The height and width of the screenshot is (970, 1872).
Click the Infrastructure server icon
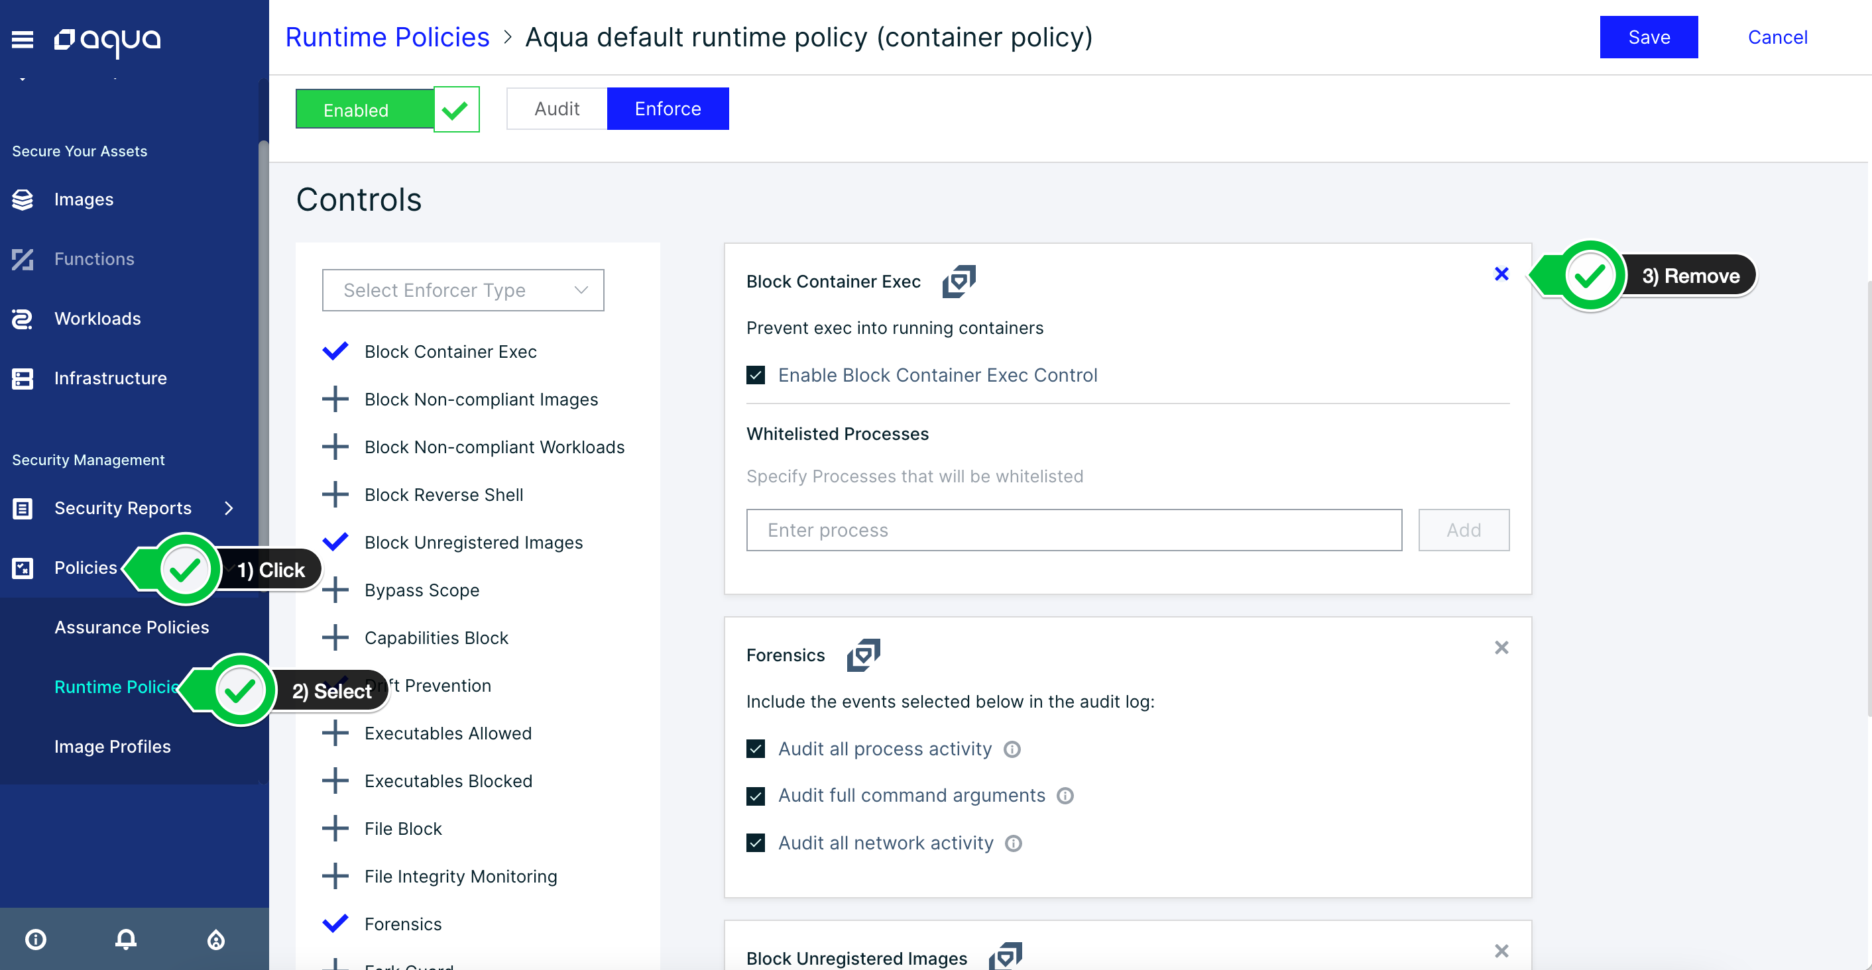click(23, 378)
